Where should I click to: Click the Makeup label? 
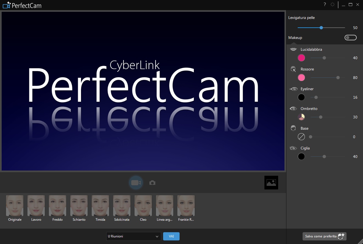[295, 38]
